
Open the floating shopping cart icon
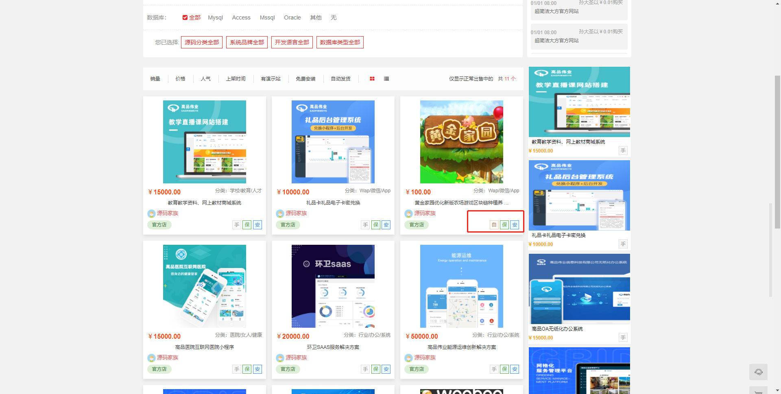758,391
